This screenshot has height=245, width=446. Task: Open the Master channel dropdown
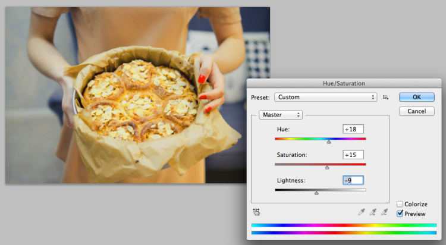tap(281, 115)
